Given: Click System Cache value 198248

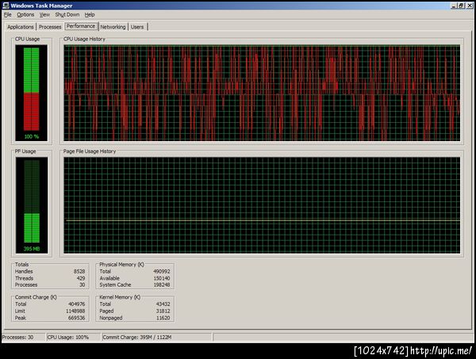Looking at the screenshot, I should [162, 285].
